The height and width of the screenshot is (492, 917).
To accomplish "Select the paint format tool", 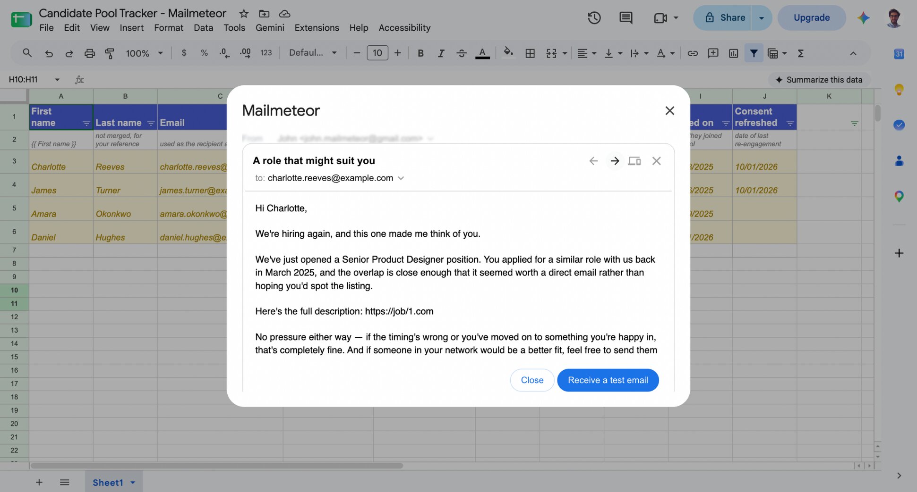I will 110,53.
